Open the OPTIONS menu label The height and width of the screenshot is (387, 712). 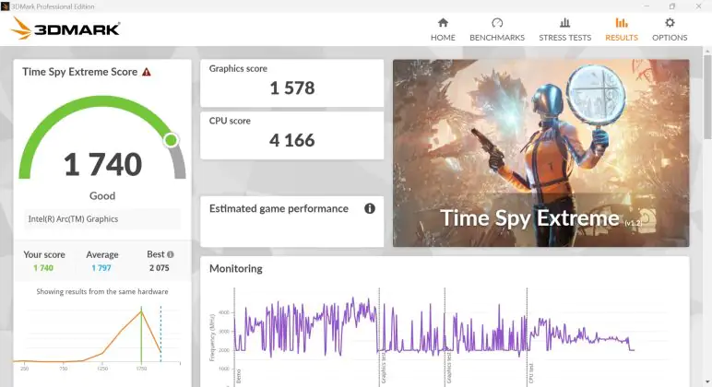(670, 38)
